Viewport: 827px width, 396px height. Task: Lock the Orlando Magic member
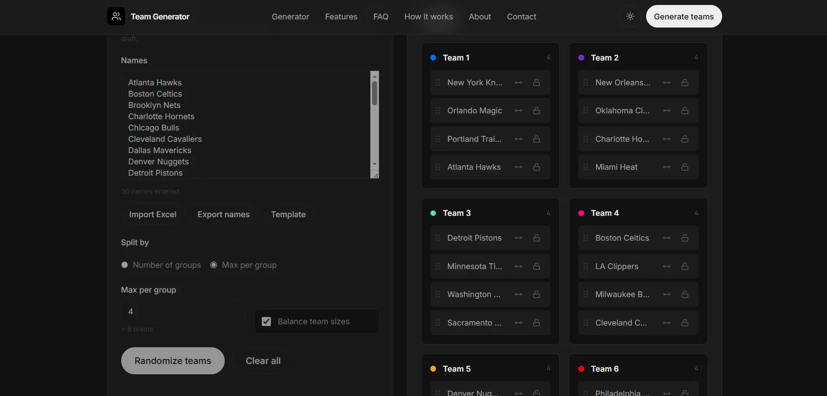pyautogui.click(x=537, y=111)
